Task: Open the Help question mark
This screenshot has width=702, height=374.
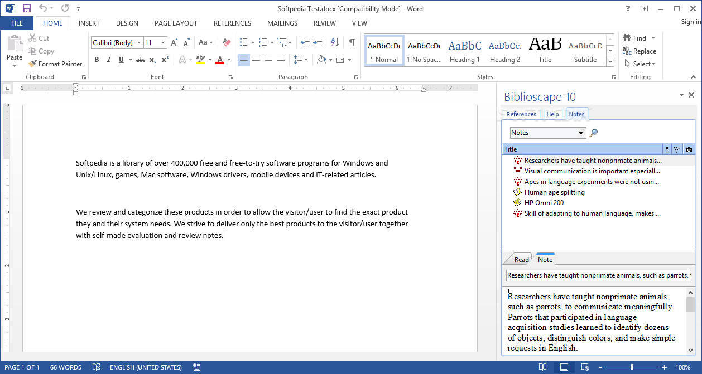Action: click(x=628, y=8)
